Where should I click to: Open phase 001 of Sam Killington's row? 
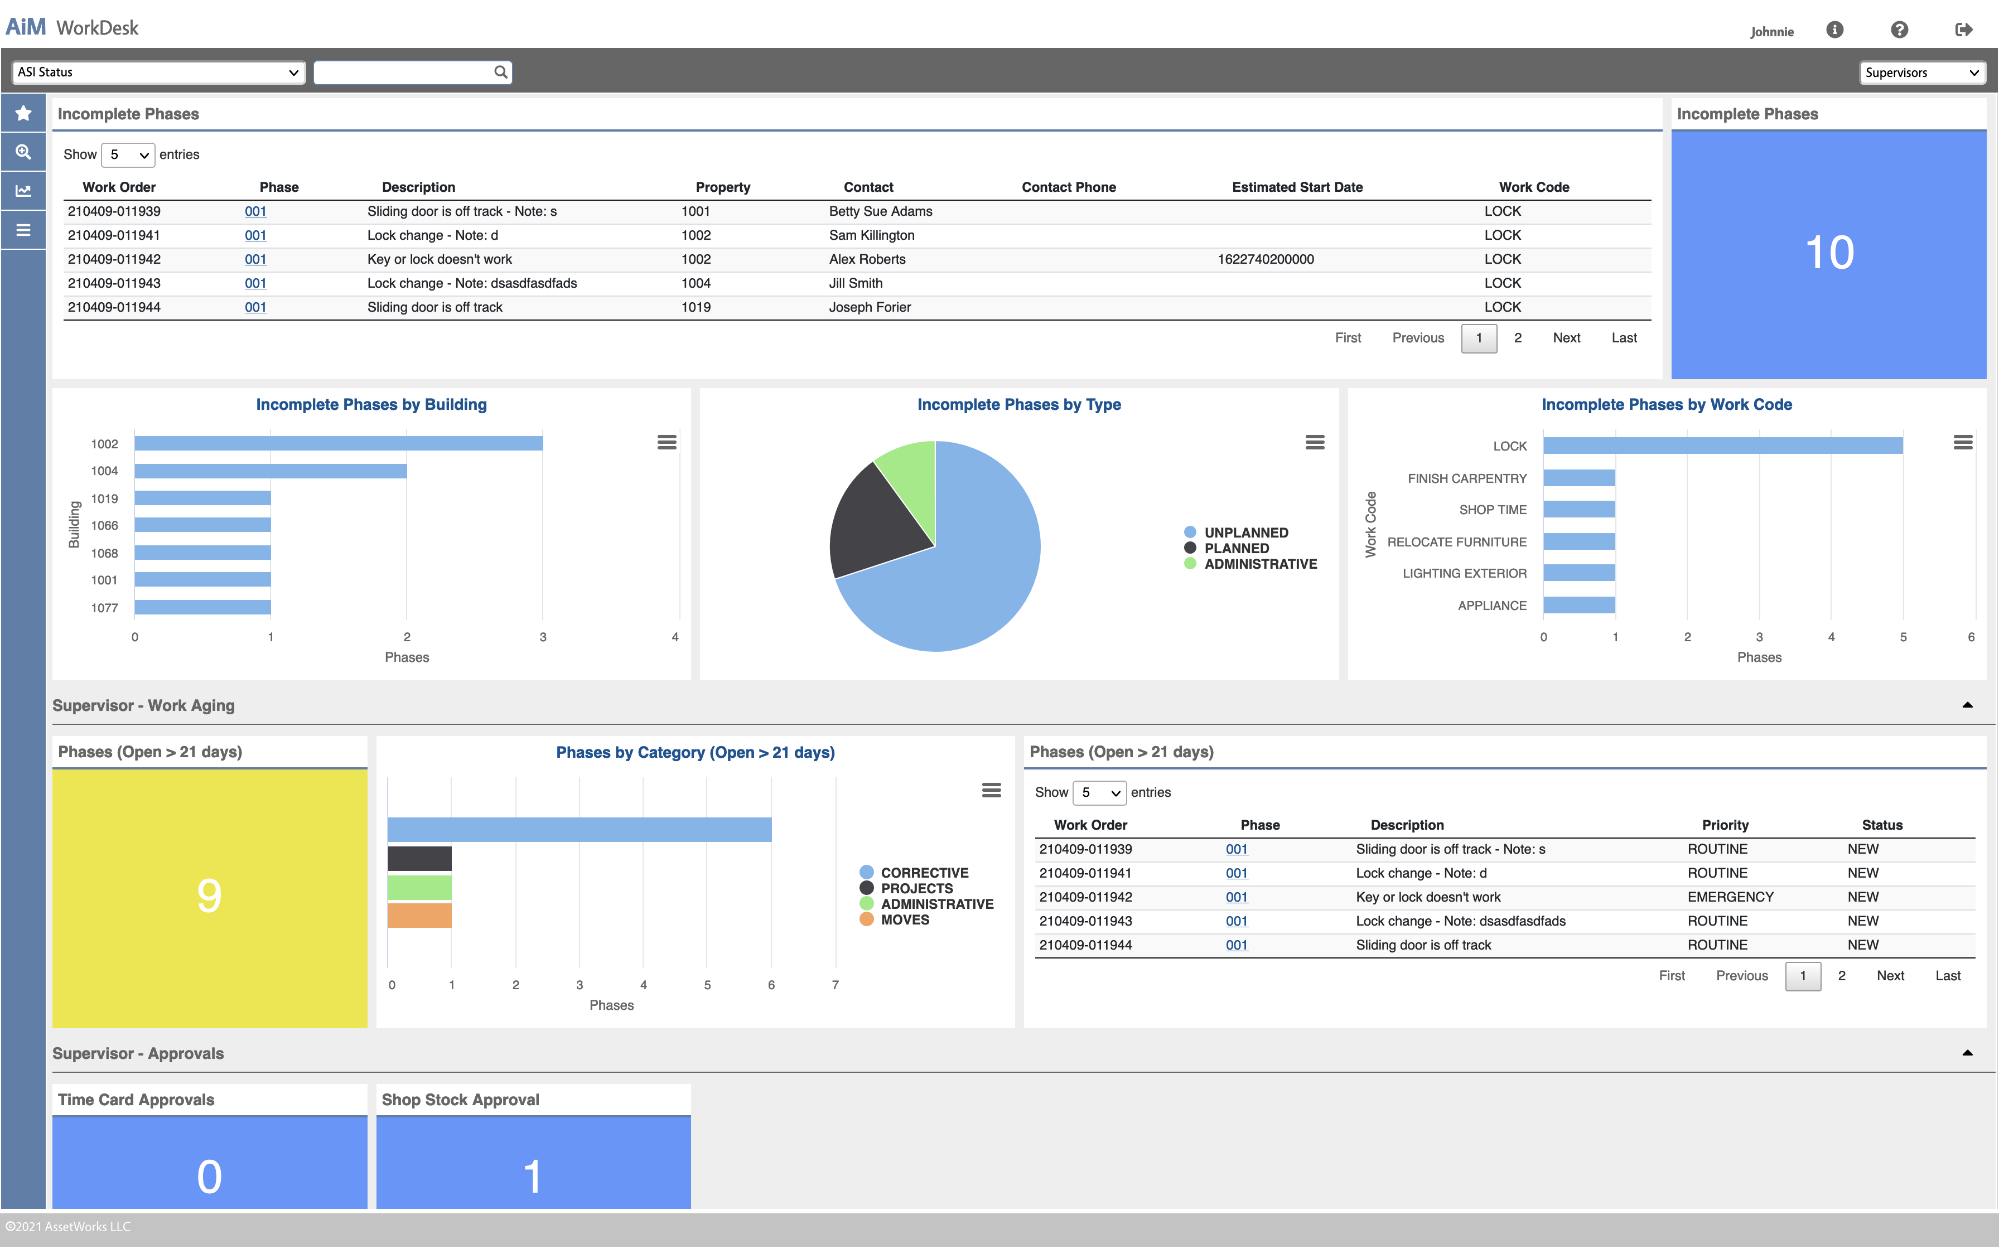255,235
